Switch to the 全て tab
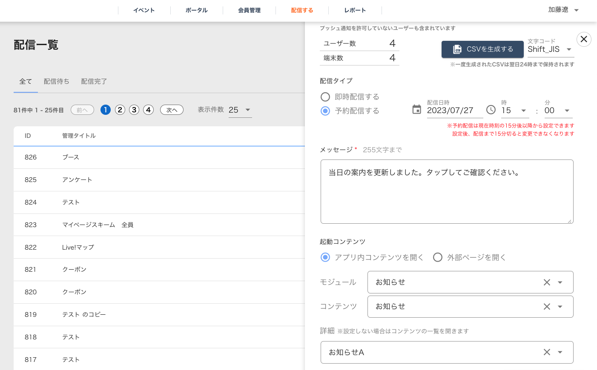 (26, 81)
